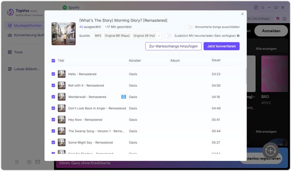Screen dimensions: 291x171
Task: Click the Dauer column header
Action: click(216, 60)
